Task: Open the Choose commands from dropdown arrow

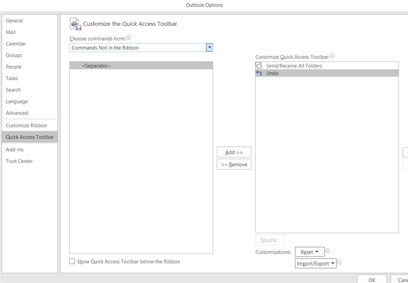Action: click(210, 47)
